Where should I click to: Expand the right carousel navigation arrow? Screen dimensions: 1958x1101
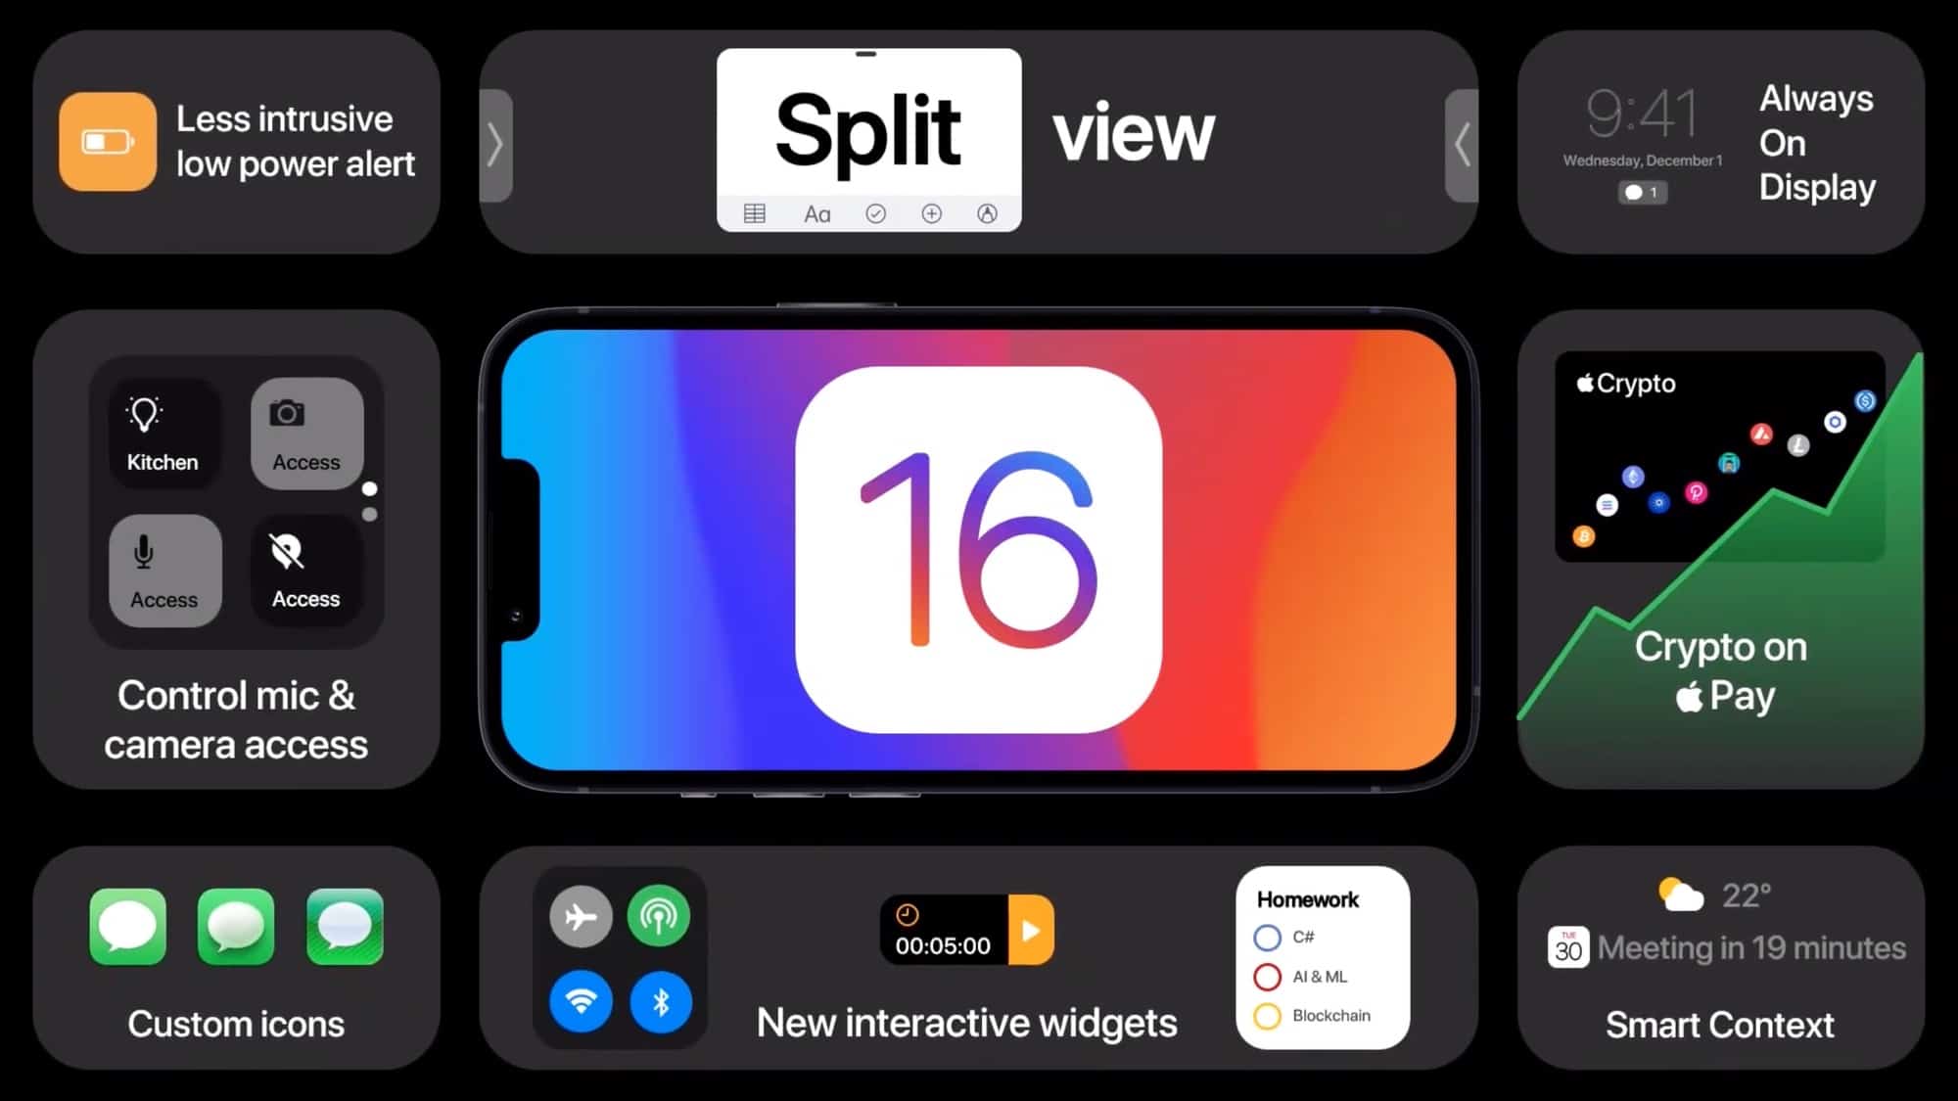(x=1464, y=143)
